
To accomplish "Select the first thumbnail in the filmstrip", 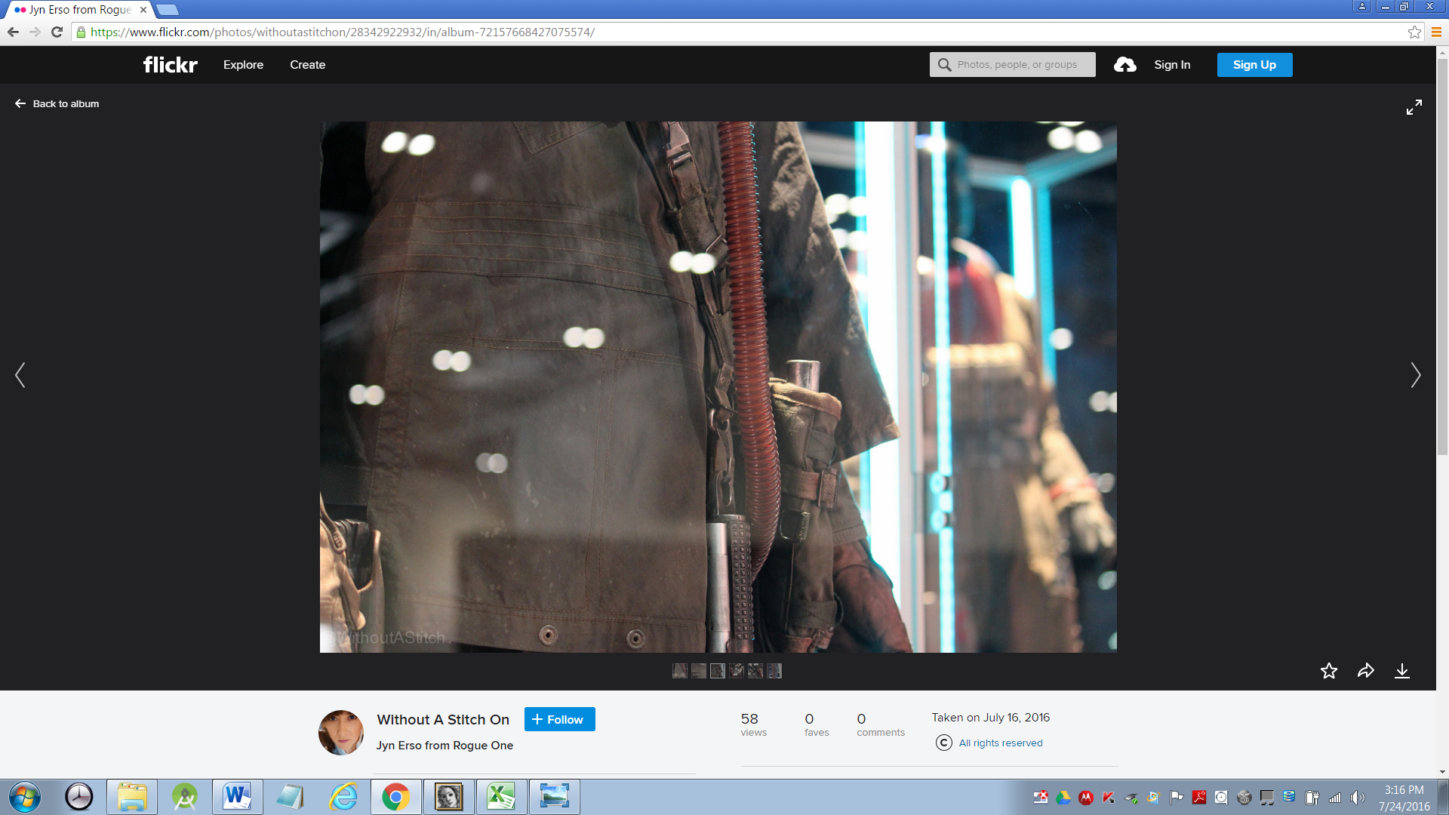I will [680, 671].
